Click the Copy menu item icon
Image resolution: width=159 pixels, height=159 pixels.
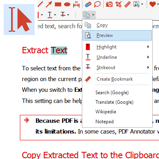[88, 25]
